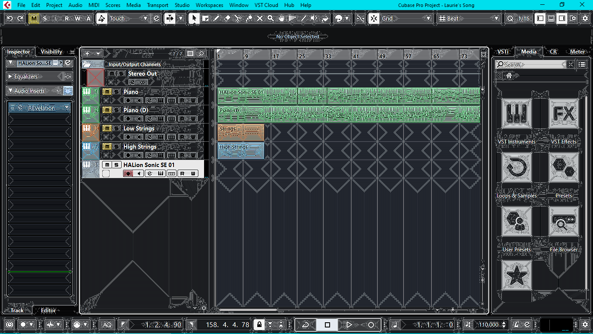Image resolution: width=593 pixels, height=334 pixels.
Task: Select the hand-shaped Comp tool
Action: pos(281,18)
